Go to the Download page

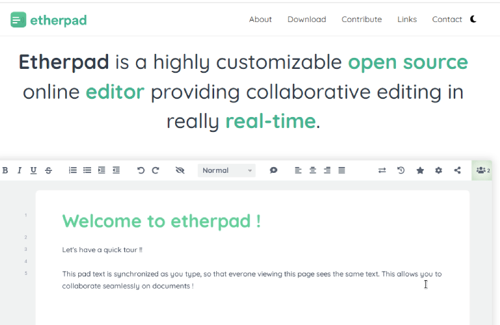click(x=307, y=19)
